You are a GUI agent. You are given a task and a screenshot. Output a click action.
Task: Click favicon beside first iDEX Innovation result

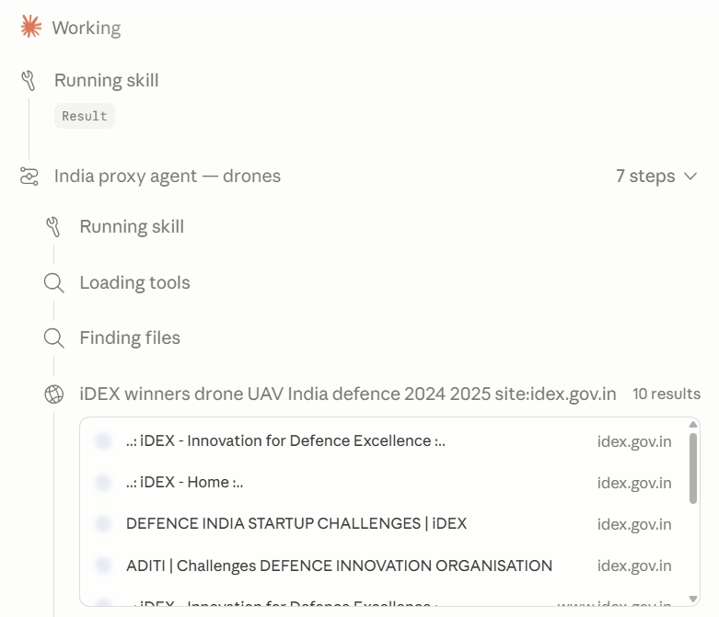[x=103, y=441]
